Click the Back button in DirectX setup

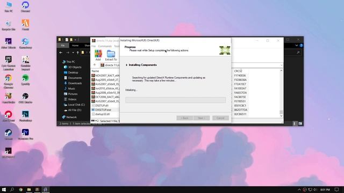(x=184, y=118)
